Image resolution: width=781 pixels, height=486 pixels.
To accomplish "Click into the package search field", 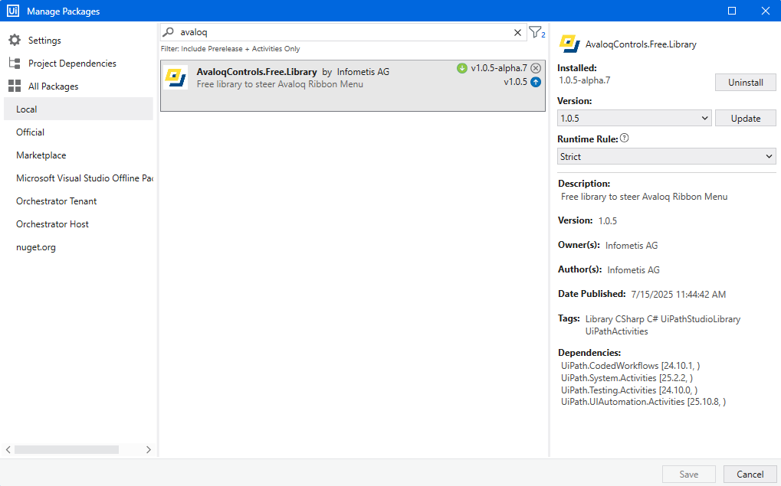I will click(x=343, y=32).
